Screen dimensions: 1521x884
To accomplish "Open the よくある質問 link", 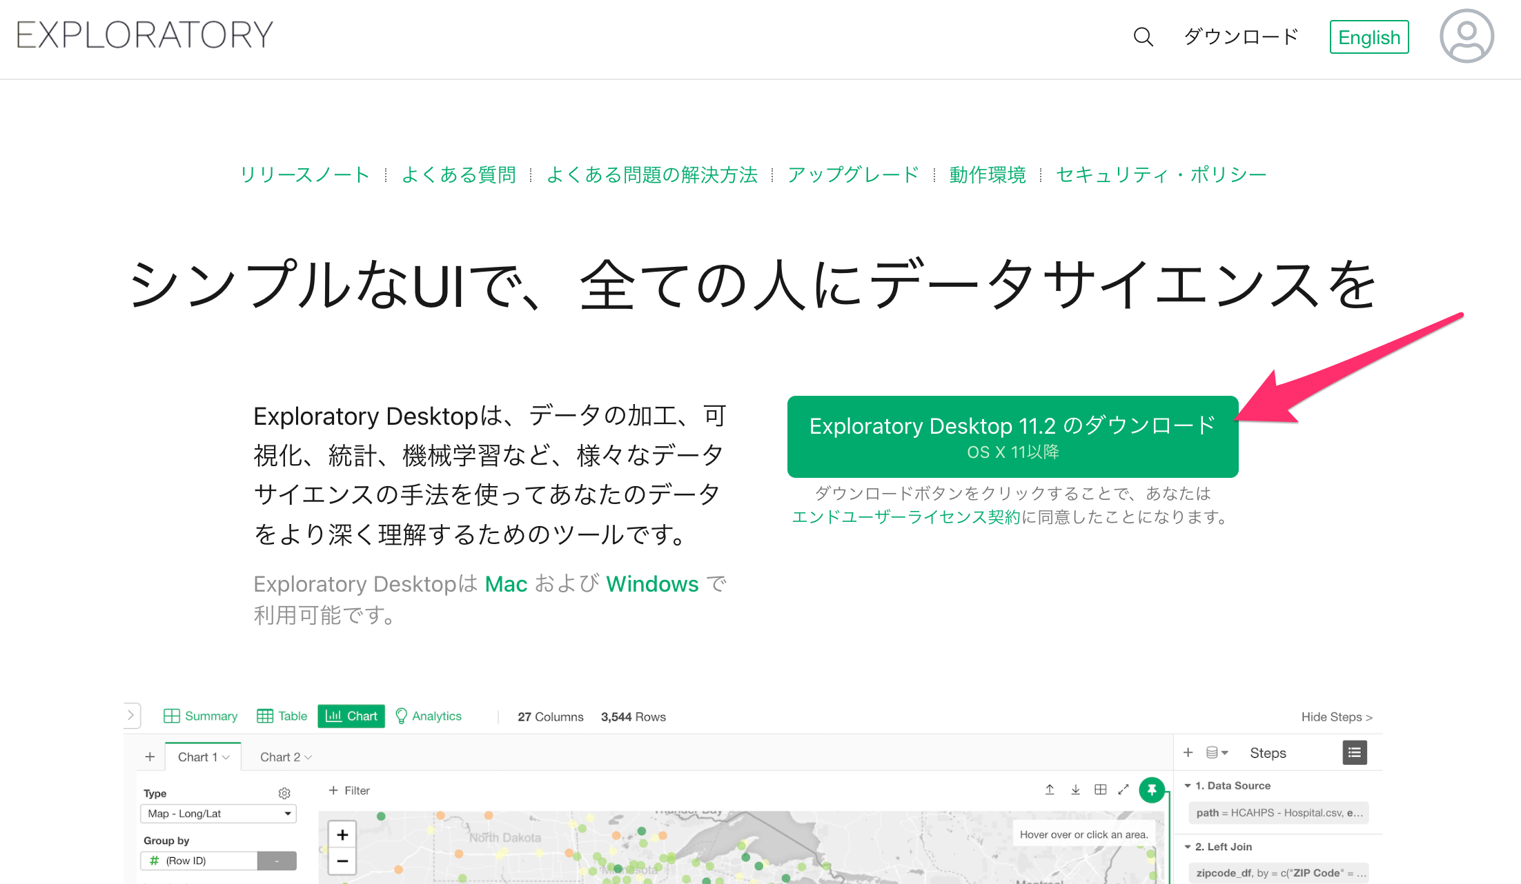I will pyautogui.click(x=459, y=174).
